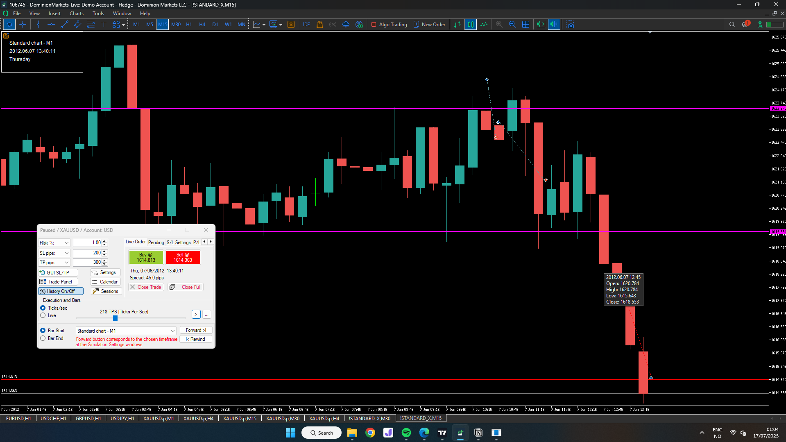Open the account notifications icon
This screenshot has width=786, height=442.
tap(745, 24)
